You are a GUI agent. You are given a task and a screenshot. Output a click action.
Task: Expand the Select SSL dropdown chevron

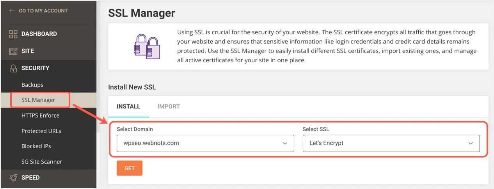tap(471, 143)
